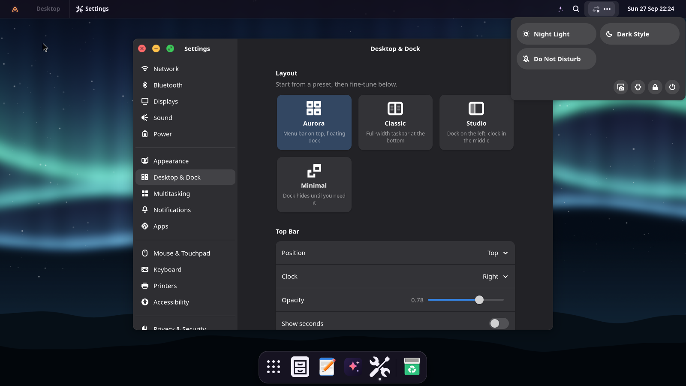
Task: Select the Aurora layout preset
Action: click(x=314, y=123)
